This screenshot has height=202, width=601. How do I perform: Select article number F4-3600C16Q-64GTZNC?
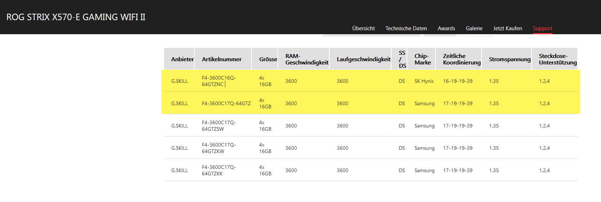[x=219, y=81]
